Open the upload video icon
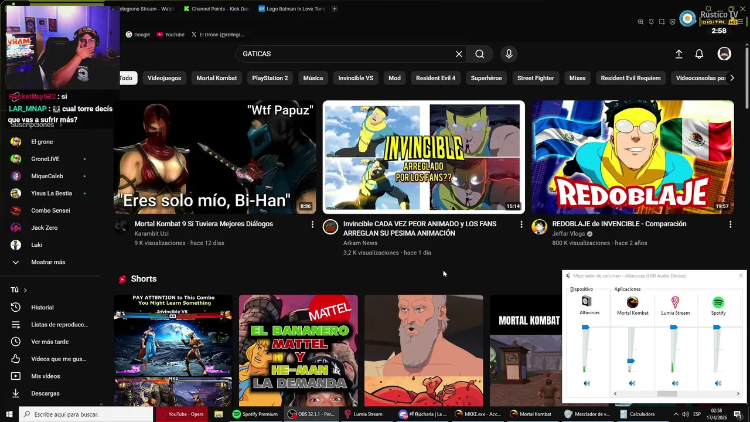 [x=679, y=54]
